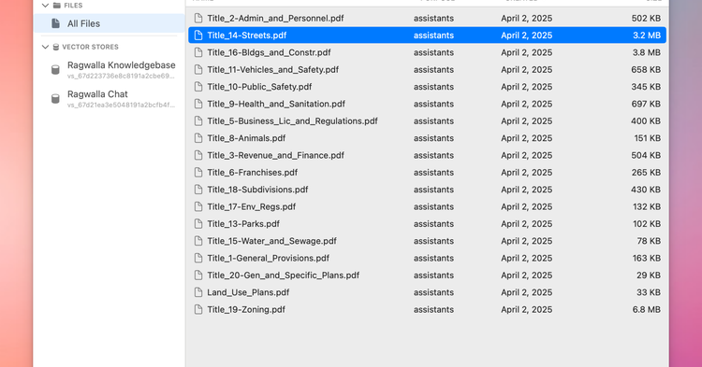702x367 pixels.
Task: Click the Ragwalla Knowledgebase database icon
Action: tap(55, 70)
